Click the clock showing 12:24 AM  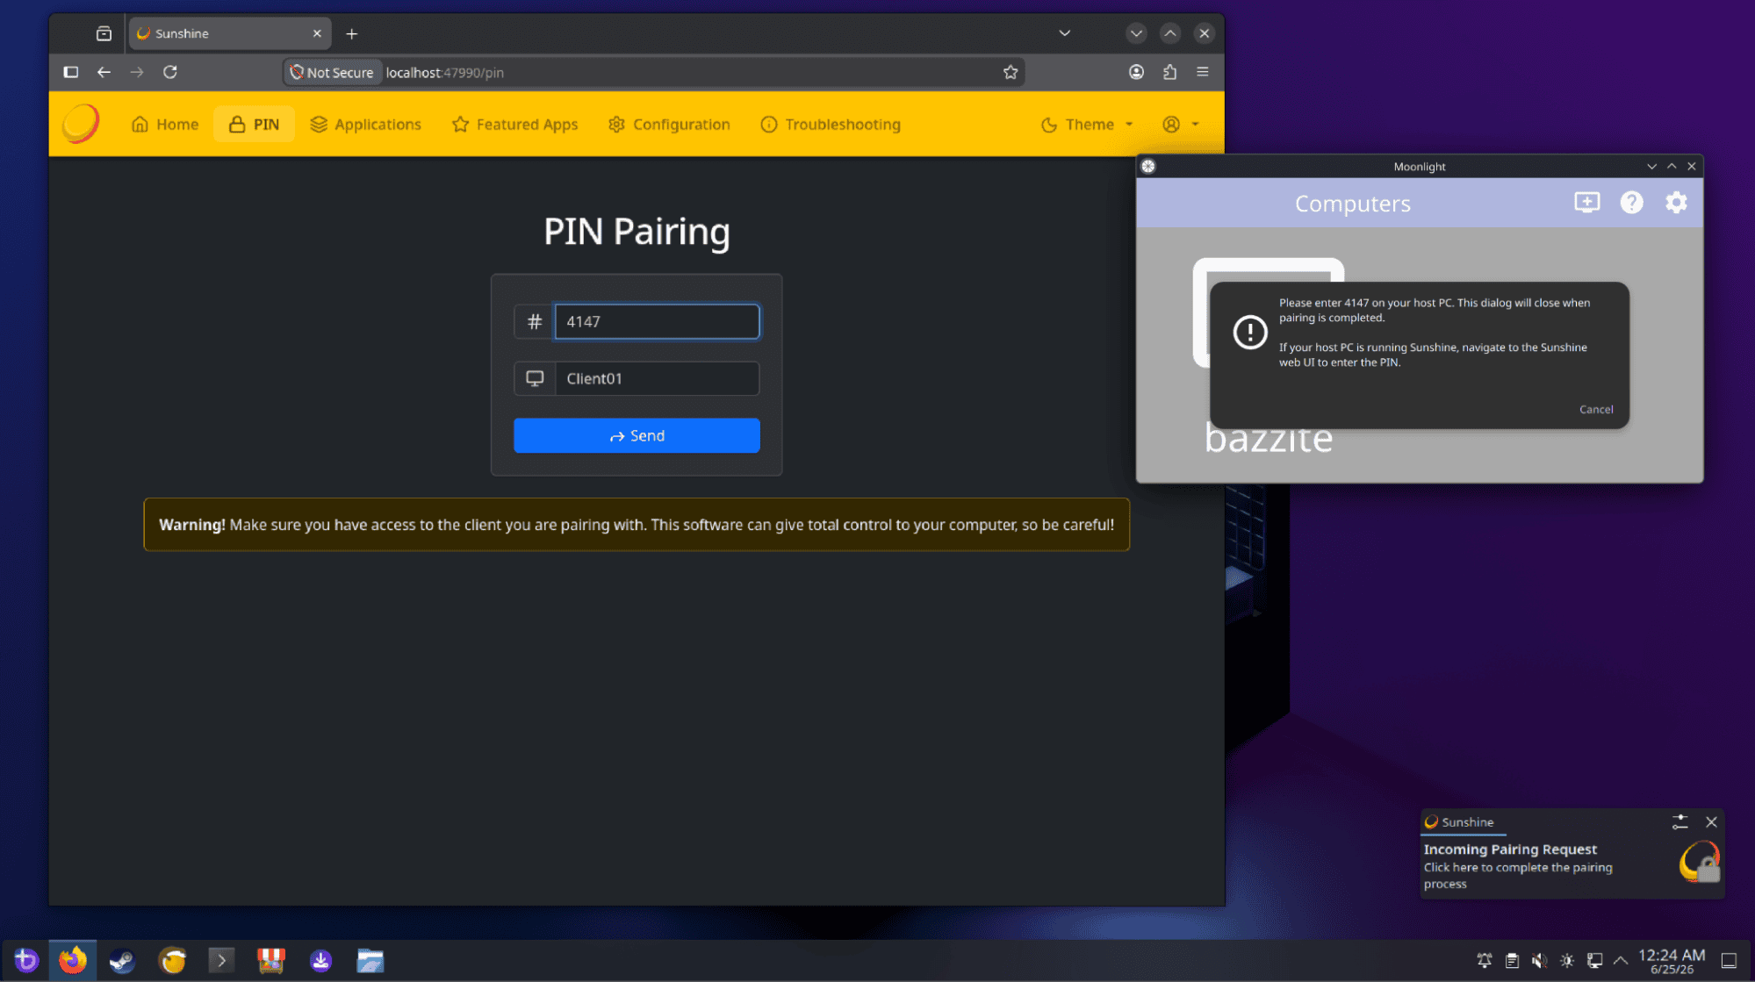(1672, 961)
